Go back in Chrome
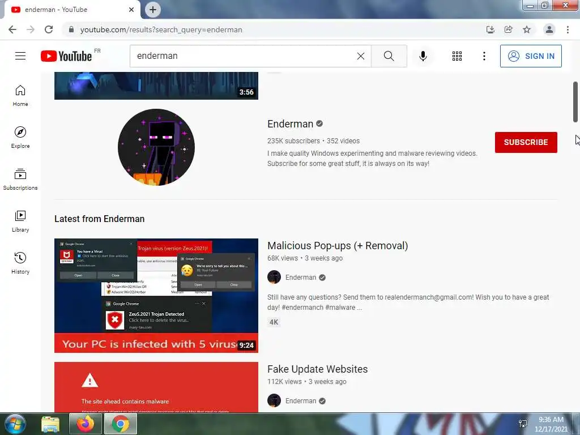Screen dimensions: 580x435 click(x=12, y=29)
